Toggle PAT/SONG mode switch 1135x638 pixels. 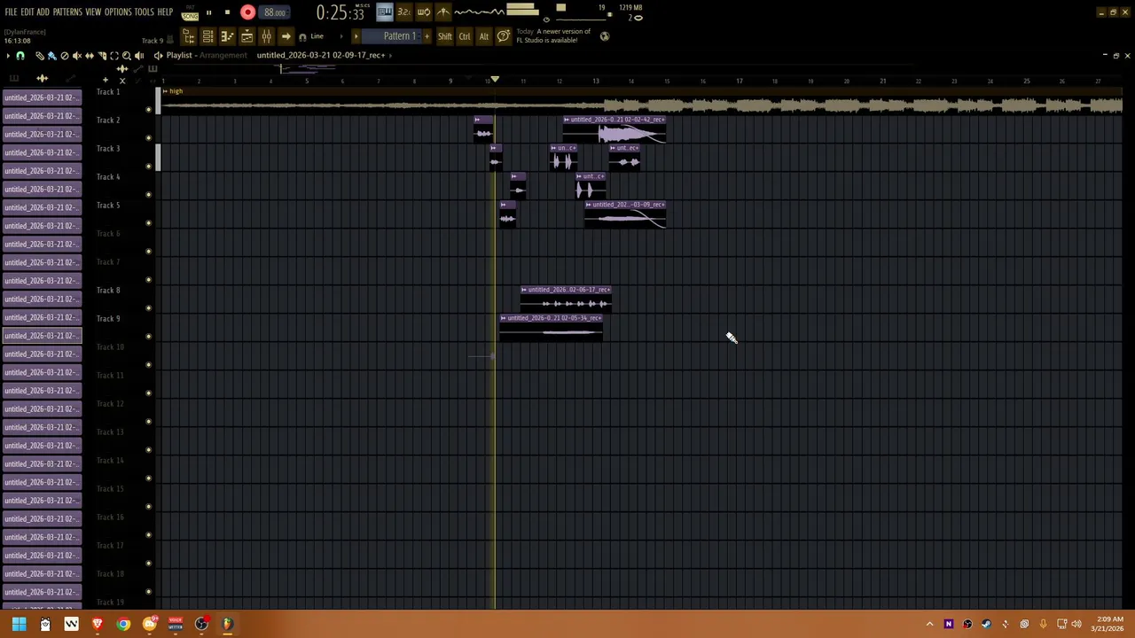point(190,13)
